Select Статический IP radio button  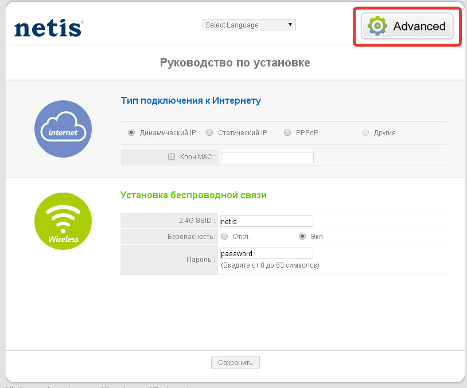[209, 132]
